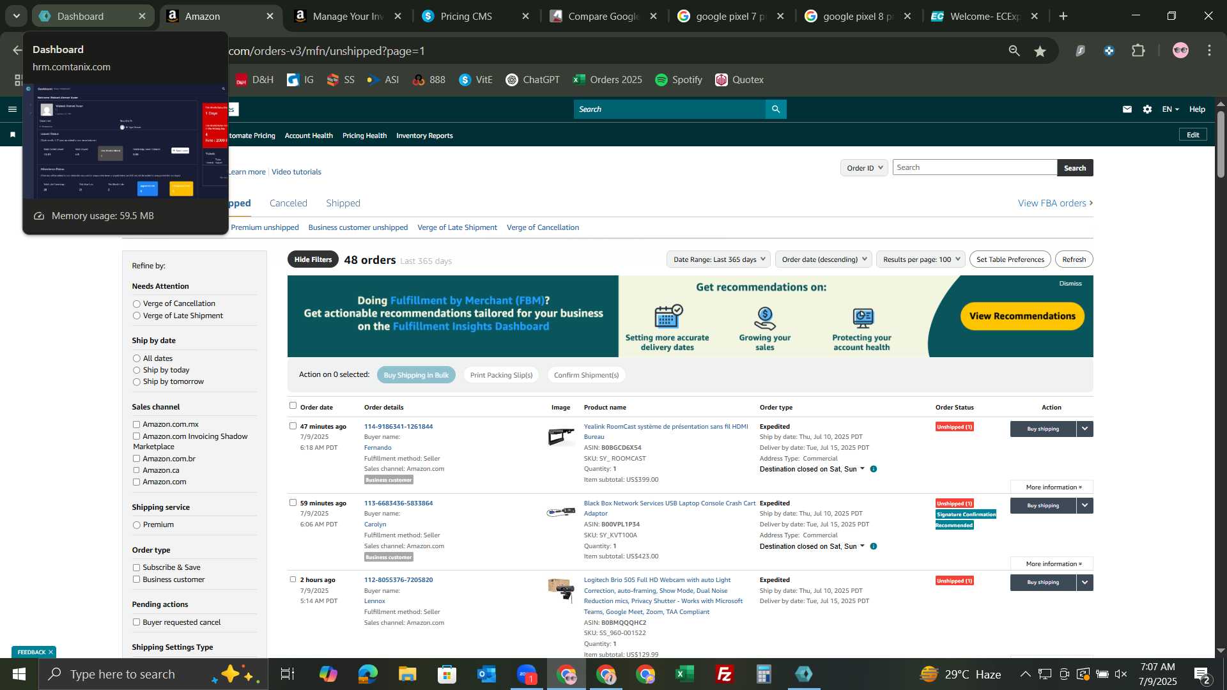Open the Inventory Reports menu item
The width and height of the screenshot is (1227, 690).
pos(424,135)
